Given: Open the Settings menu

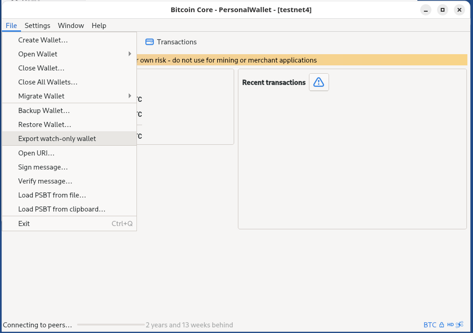Looking at the screenshot, I should coord(37,26).
